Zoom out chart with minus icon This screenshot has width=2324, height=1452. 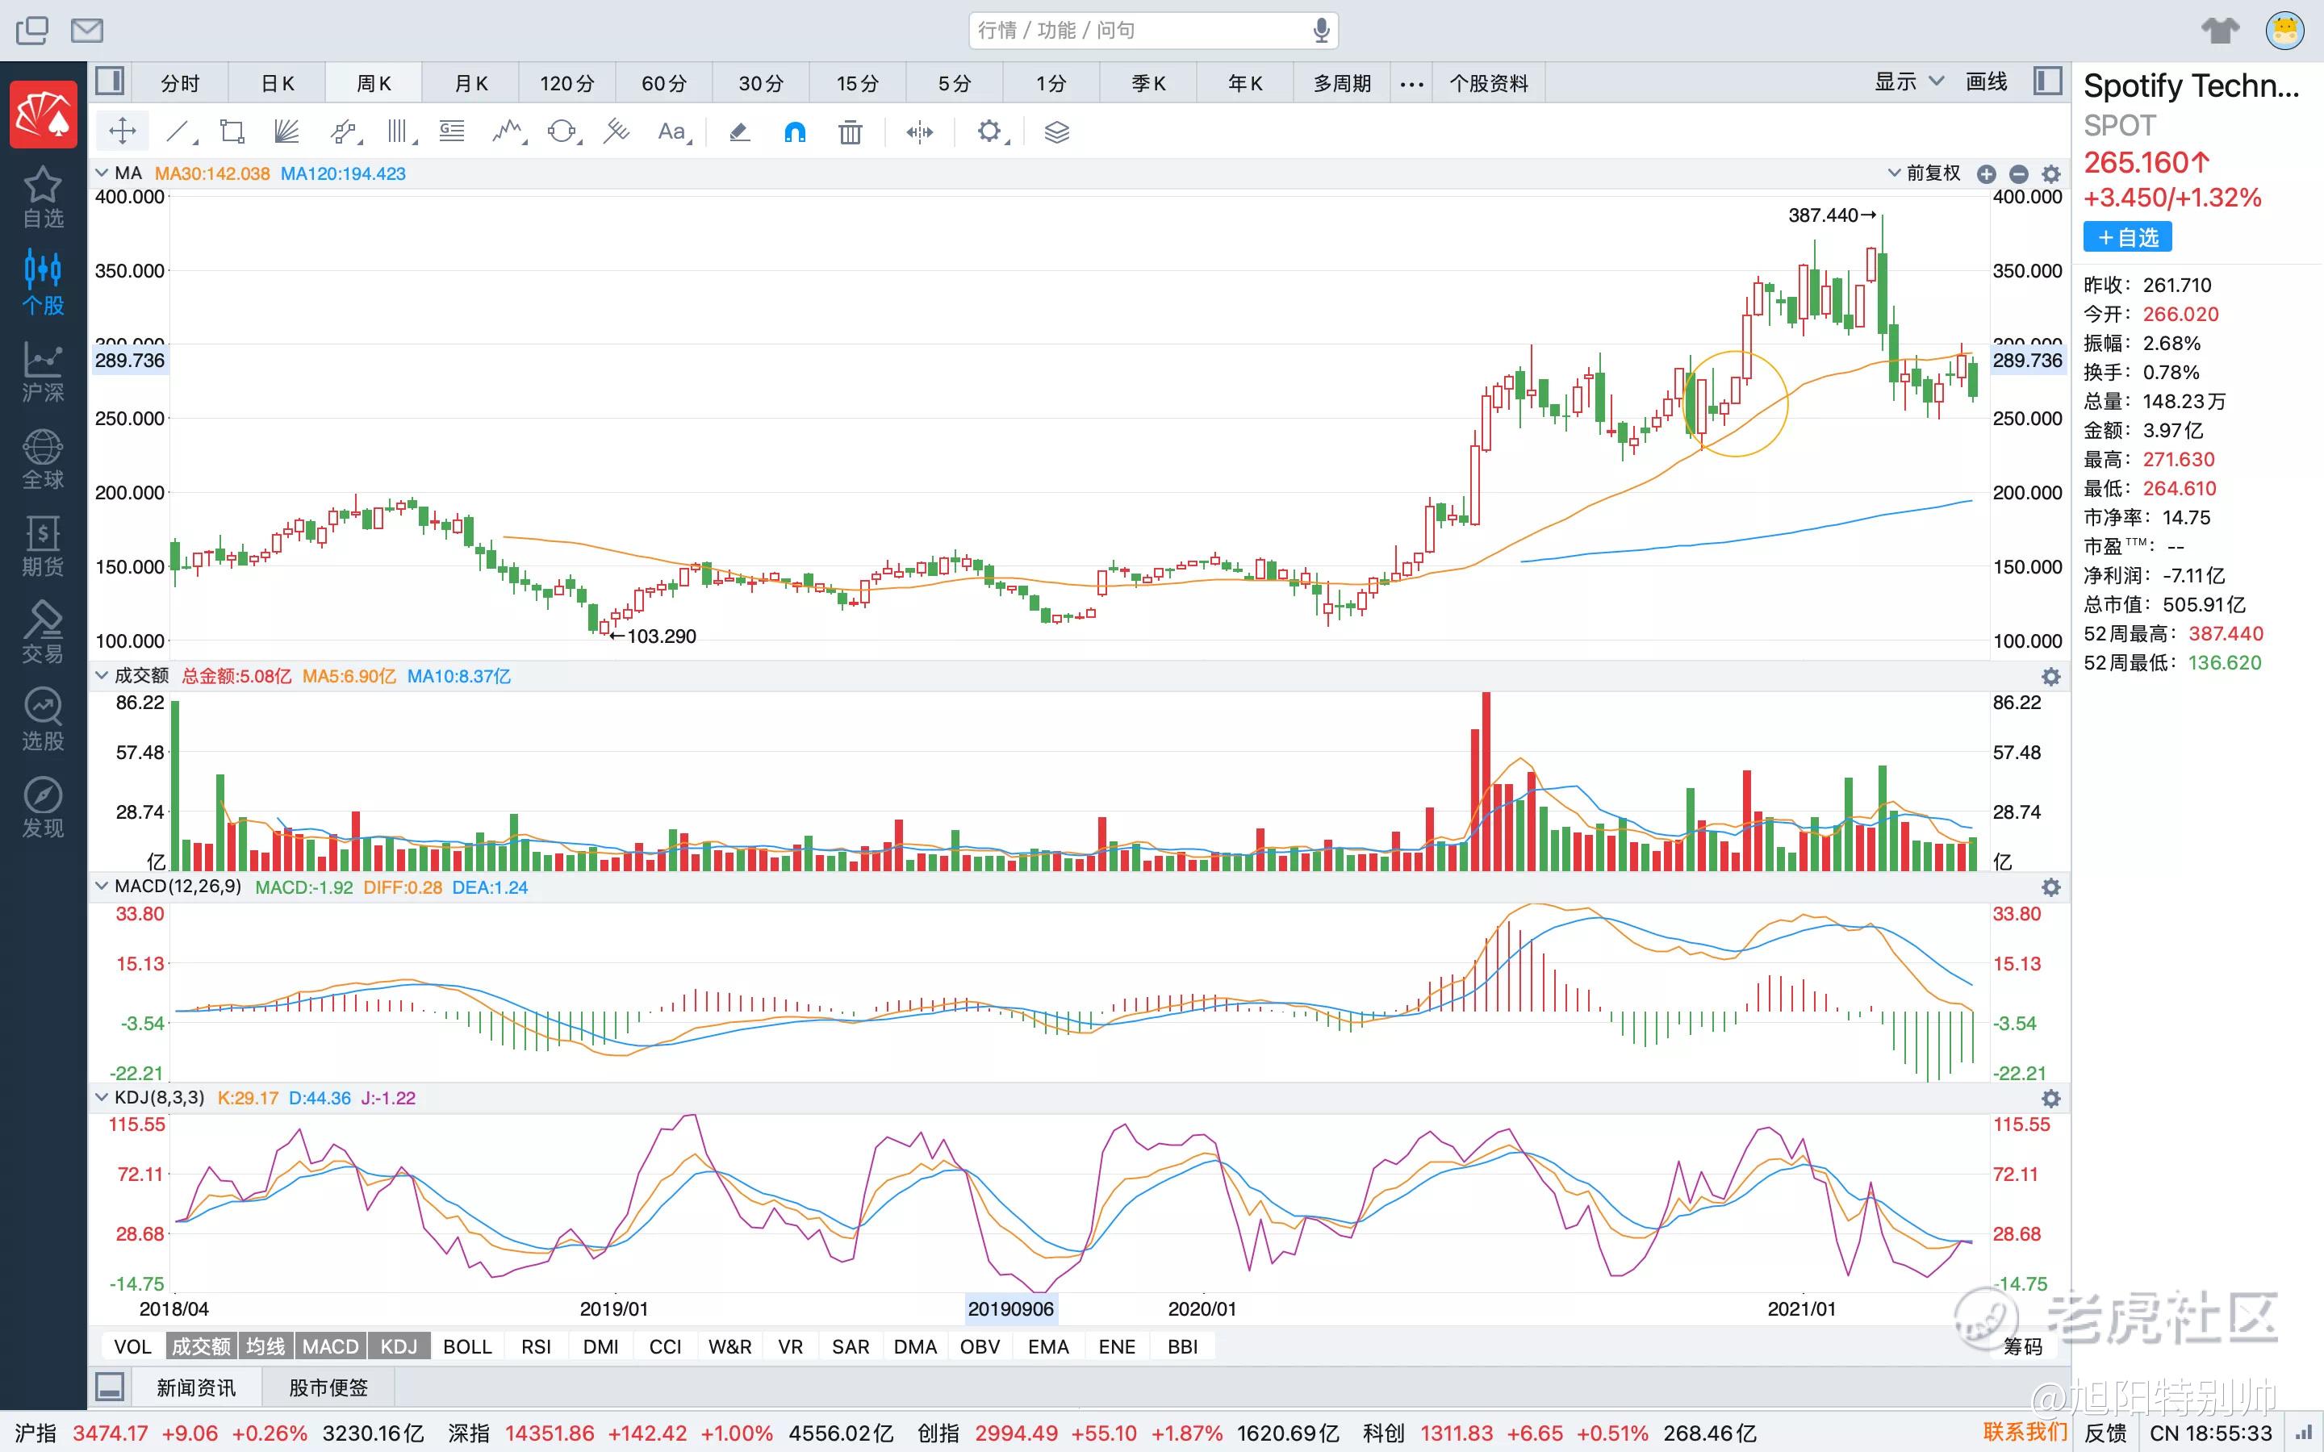(x=2019, y=173)
